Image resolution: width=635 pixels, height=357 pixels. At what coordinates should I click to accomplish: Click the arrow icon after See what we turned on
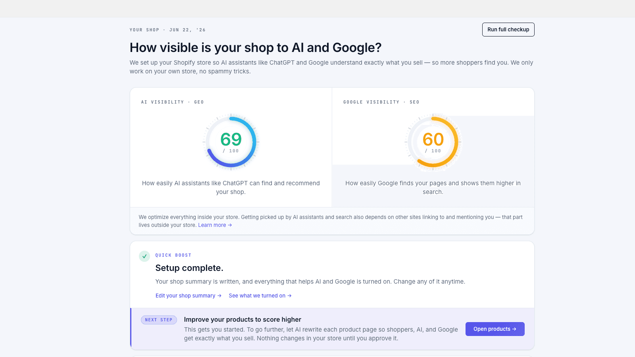coord(289,296)
